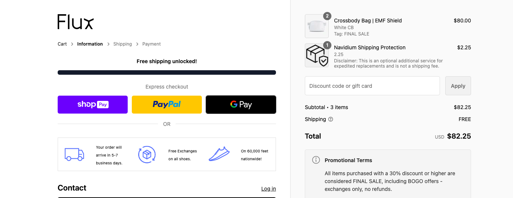
Task: Click the Flux logo
Action: 75,22
